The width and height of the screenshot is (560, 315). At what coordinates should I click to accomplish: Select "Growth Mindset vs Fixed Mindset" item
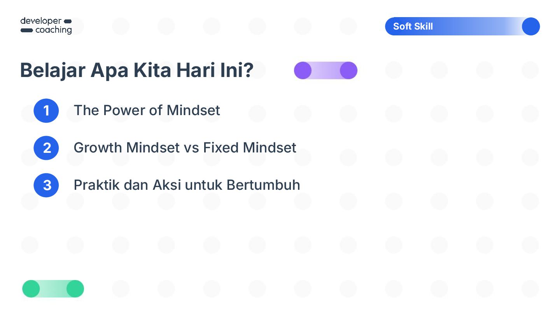(185, 148)
